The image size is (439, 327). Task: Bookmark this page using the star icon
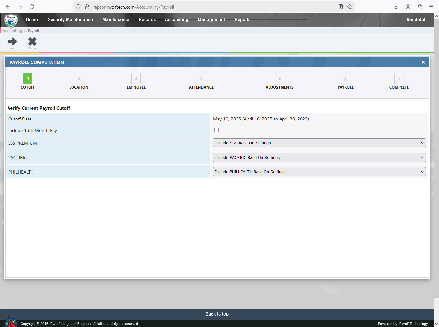point(350,7)
